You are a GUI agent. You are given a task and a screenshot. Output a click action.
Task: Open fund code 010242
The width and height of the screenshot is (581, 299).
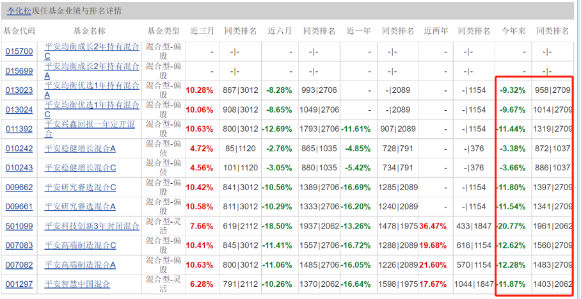click(x=19, y=149)
